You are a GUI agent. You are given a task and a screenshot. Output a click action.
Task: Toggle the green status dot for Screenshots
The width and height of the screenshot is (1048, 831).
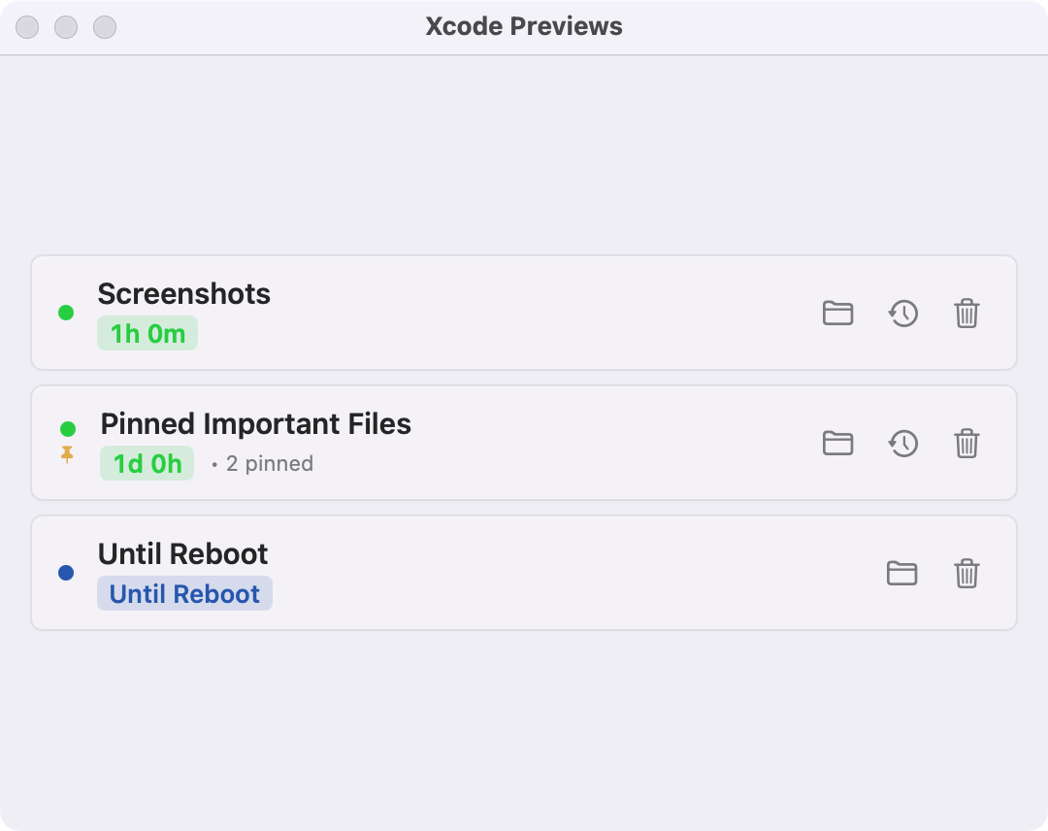click(x=66, y=312)
